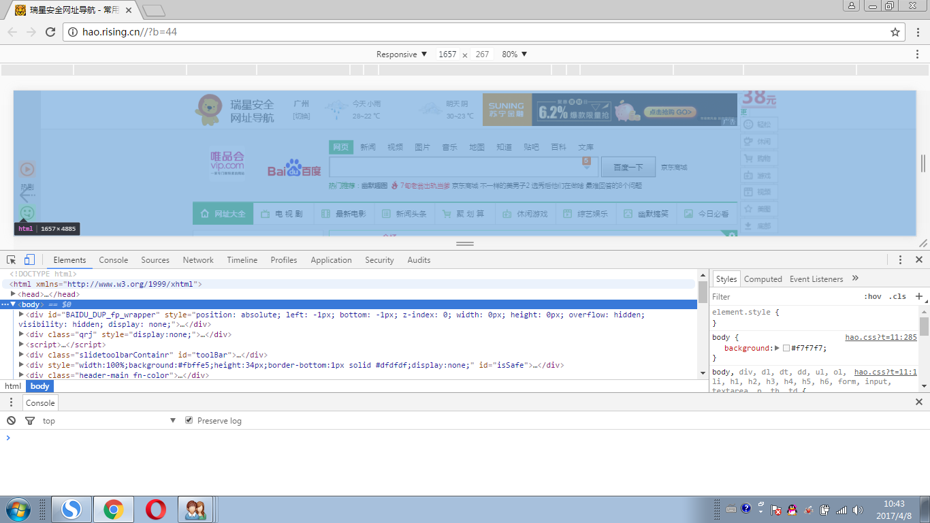Collapse the body element node
This screenshot has width=930, height=523.
tap(13, 304)
